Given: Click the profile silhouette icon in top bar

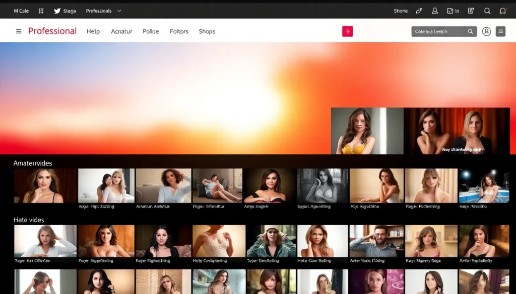Looking at the screenshot, I should pos(434,11).
